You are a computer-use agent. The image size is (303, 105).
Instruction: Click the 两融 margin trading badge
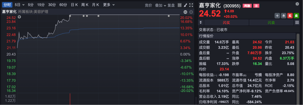click(247, 6)
